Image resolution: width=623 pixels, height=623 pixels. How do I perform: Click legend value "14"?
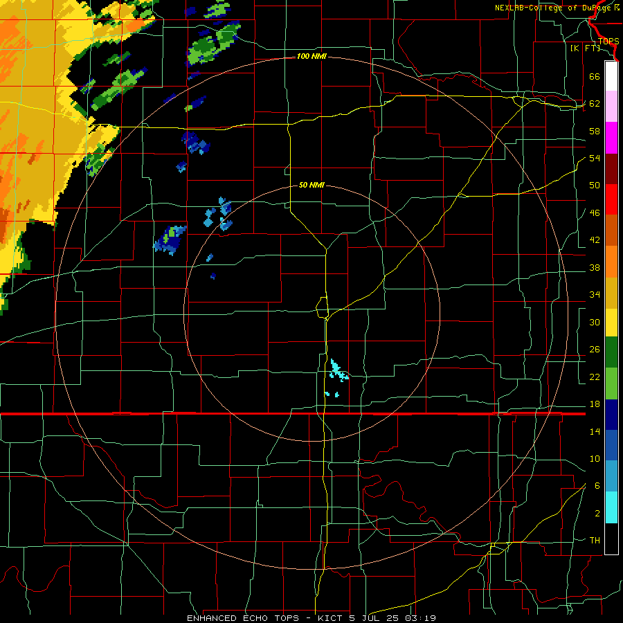pyautogui.click(x=595, y=431)
